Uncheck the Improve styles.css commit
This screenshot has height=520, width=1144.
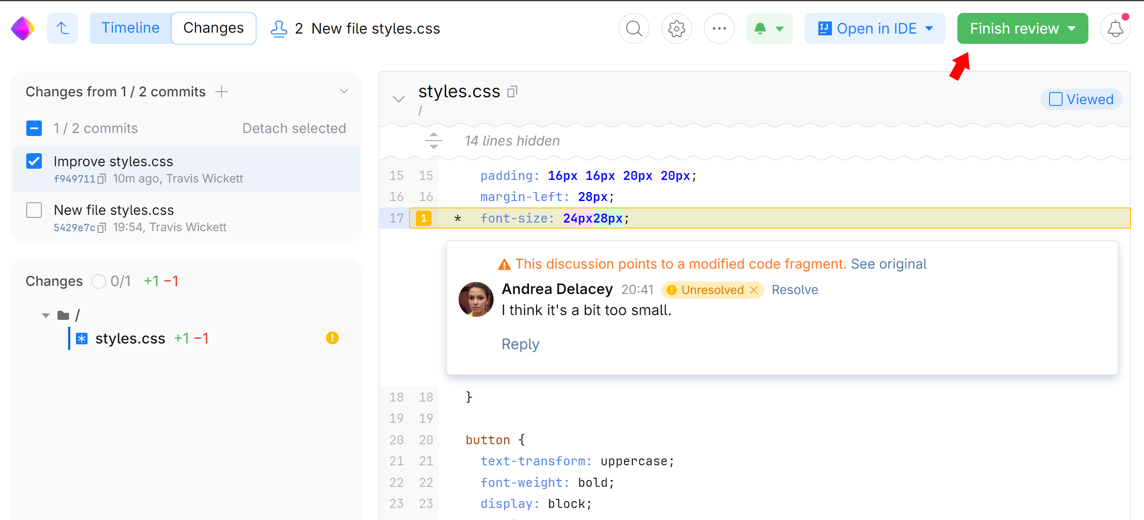click(34, 161)
